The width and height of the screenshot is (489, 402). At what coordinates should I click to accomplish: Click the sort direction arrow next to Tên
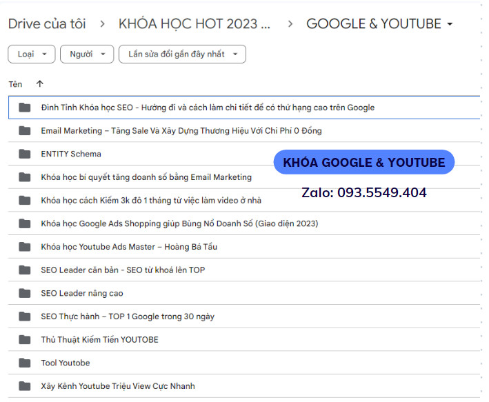(39, 84)
